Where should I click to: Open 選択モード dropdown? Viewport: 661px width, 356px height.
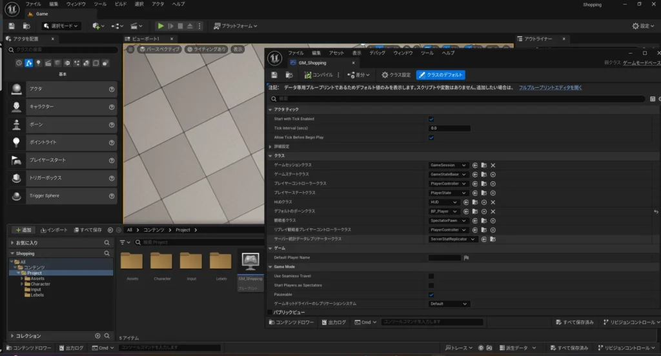click(61, 26)
